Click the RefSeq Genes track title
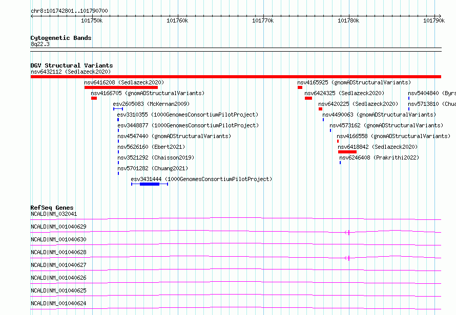This screenshot has height=315, width=456. point(52,208)
